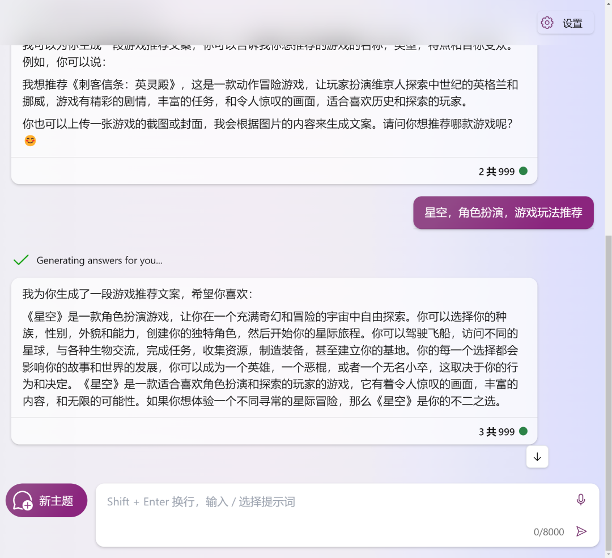Click the smiling emoji in first reply

(x=30, y=140)
